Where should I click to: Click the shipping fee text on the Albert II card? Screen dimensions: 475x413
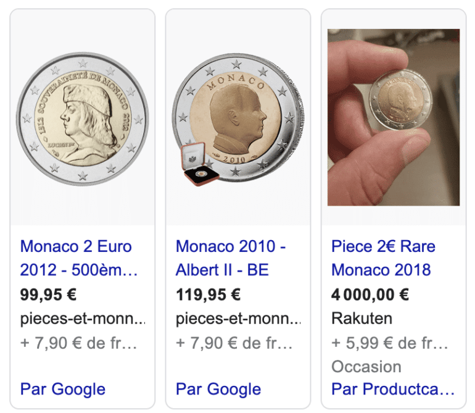click(234, 343)
